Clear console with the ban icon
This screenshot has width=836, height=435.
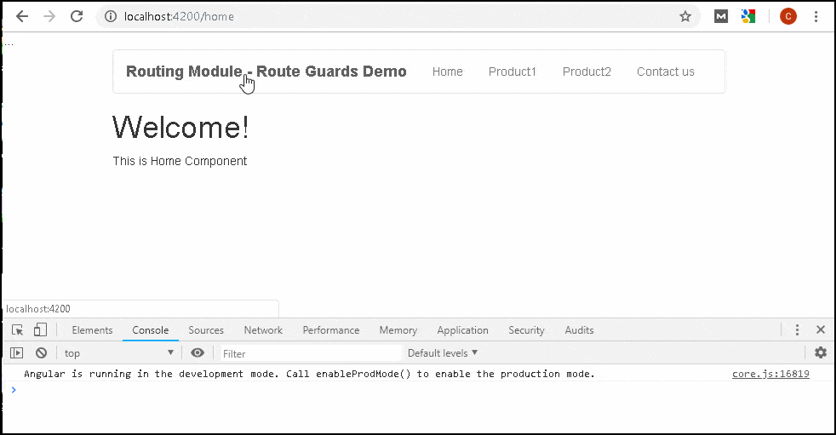(41, 353)
